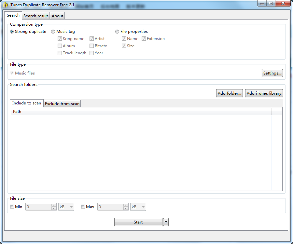Screen dimensions: 293x244
Task: Increase the Min file size value
Action: tap(54, 205)
